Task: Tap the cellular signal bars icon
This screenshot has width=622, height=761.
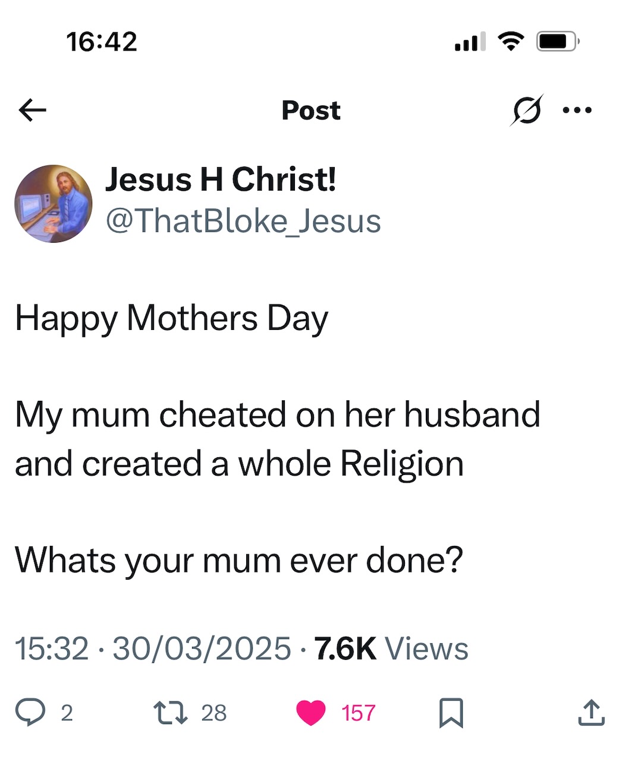Action: (470, 42)
